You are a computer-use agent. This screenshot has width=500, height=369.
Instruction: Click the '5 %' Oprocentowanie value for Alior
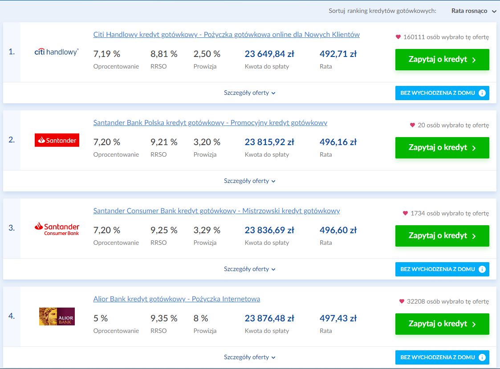pyautogui.click(x=101, y=318)
